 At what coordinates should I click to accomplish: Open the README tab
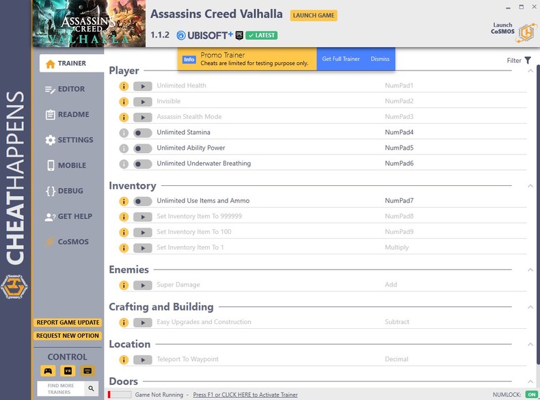tap(69, 114)
